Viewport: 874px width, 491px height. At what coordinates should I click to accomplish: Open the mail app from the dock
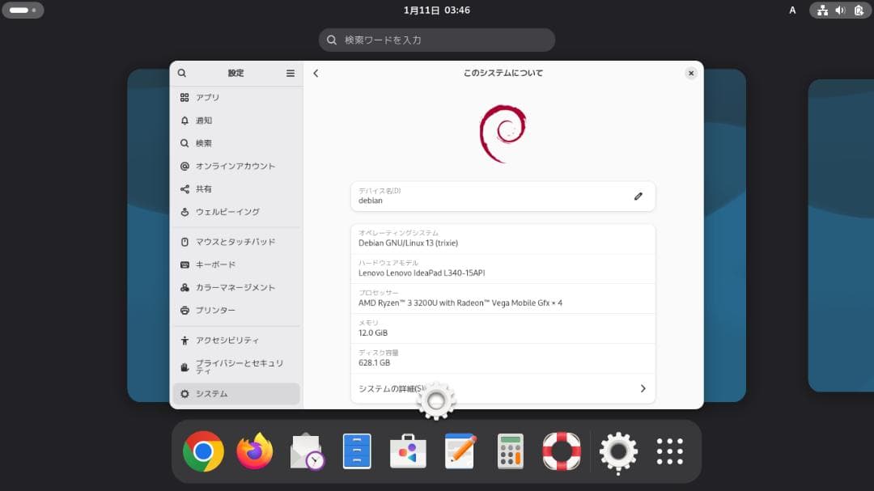(305, 451)
